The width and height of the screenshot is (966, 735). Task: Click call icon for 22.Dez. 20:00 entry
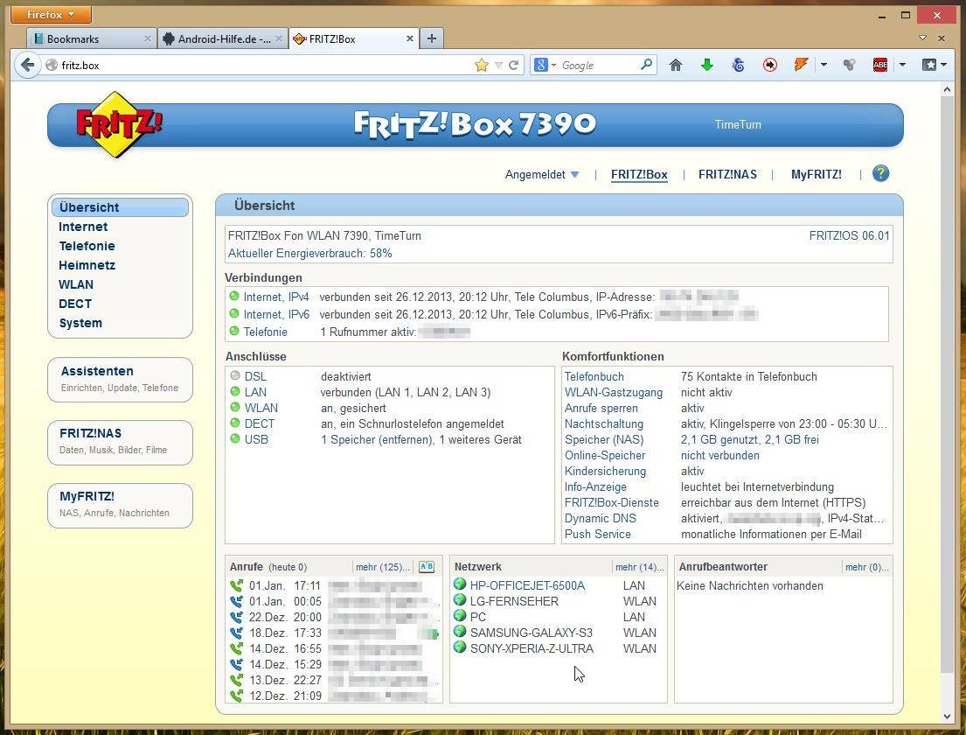pos(236,617)
